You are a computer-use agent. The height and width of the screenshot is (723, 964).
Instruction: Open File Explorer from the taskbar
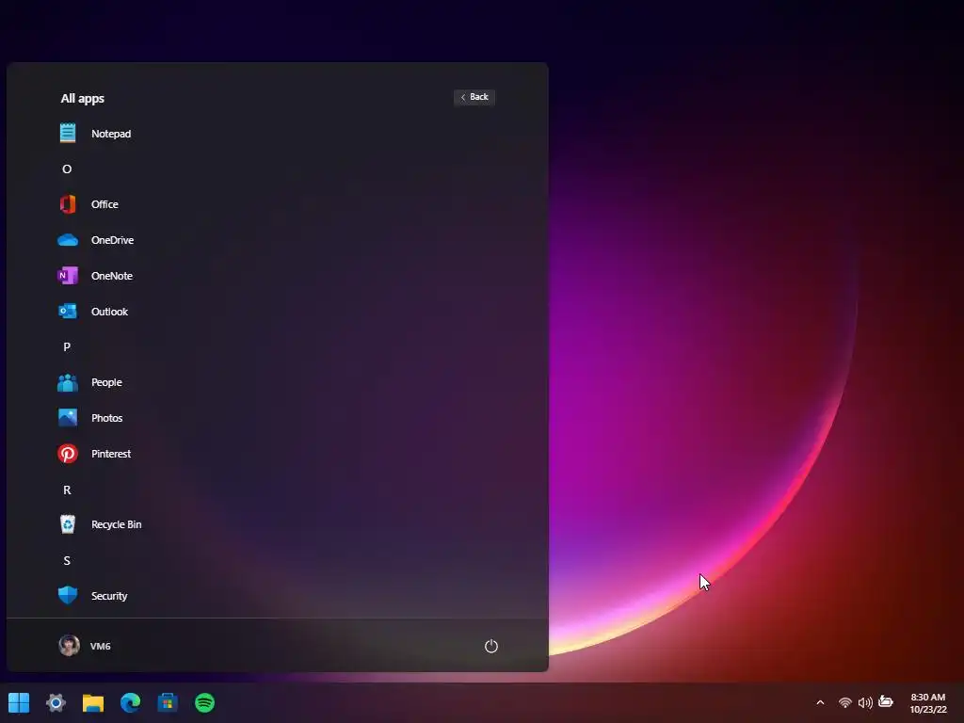tap(93, 702)
